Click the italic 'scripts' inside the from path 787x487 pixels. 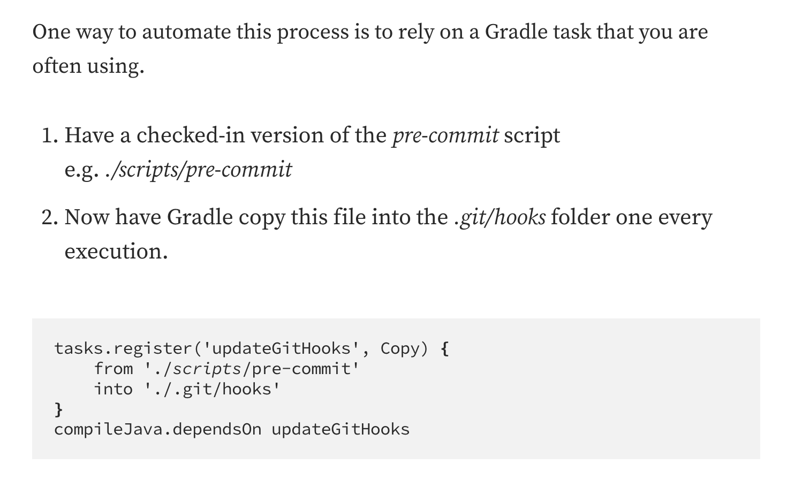[207, 369]
